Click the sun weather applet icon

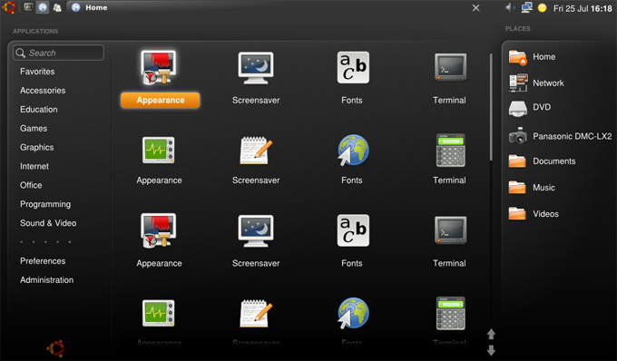coord(543,8)
